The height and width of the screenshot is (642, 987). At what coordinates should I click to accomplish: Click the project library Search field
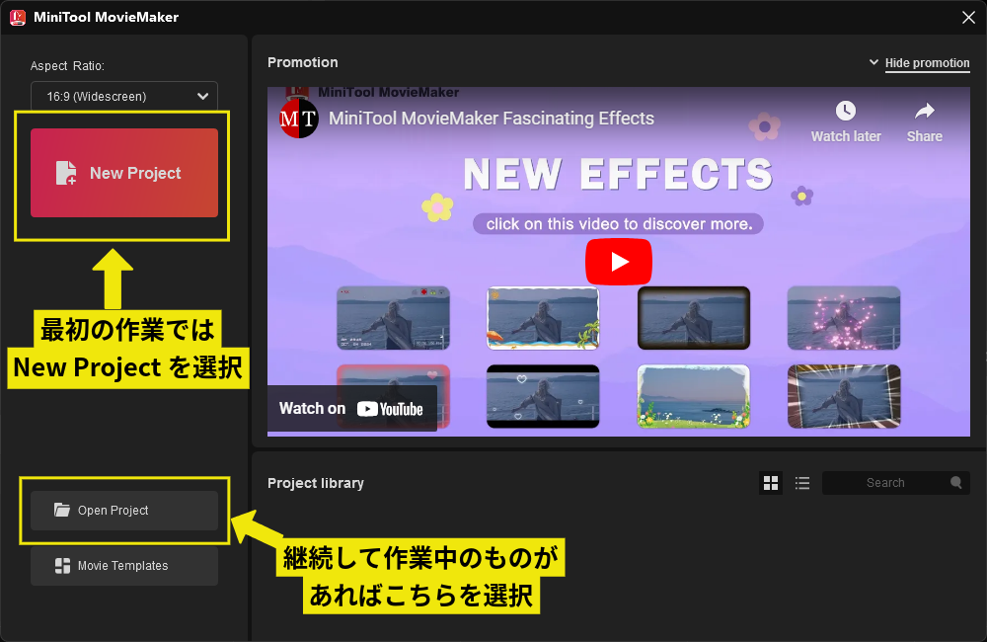point(896,483)
